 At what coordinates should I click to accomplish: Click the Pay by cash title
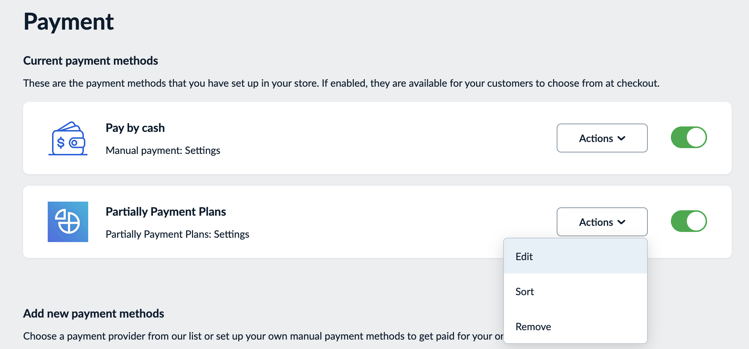coord(135,128)
